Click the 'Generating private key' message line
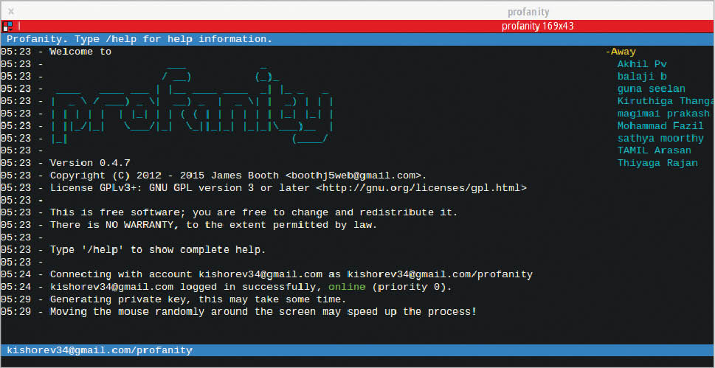The width and height of the screenshot is (715, 368). pyautogui.click(x=198, y=299)
